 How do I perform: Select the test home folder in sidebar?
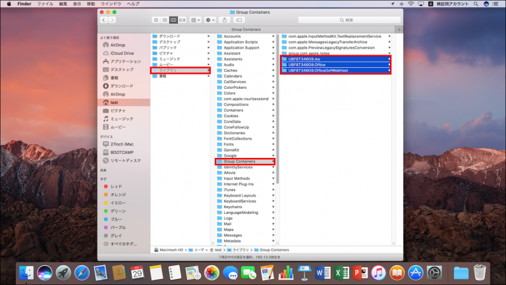[124, 103]
